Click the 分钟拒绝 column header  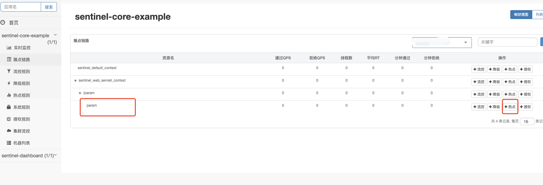click(x=432, y=58)
